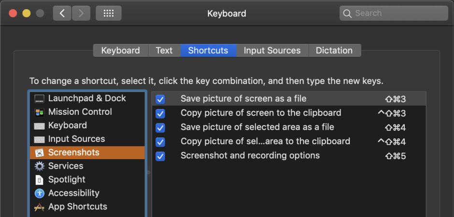Disable Copy picture of screen to clipboard
Image resolution: width=454 pixels, height=217 pixels.
pos(160,113)
